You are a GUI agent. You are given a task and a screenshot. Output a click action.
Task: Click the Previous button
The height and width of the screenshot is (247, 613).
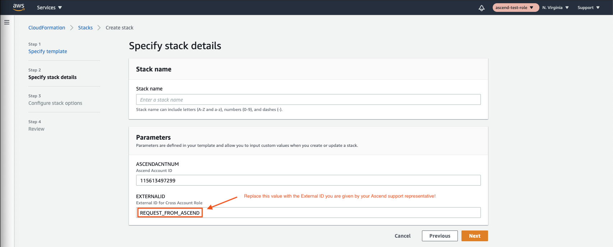(440, 236)
